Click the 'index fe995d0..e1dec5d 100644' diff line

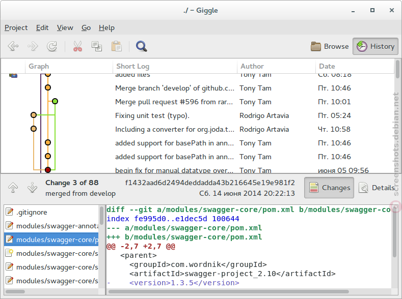coord(173,219)
